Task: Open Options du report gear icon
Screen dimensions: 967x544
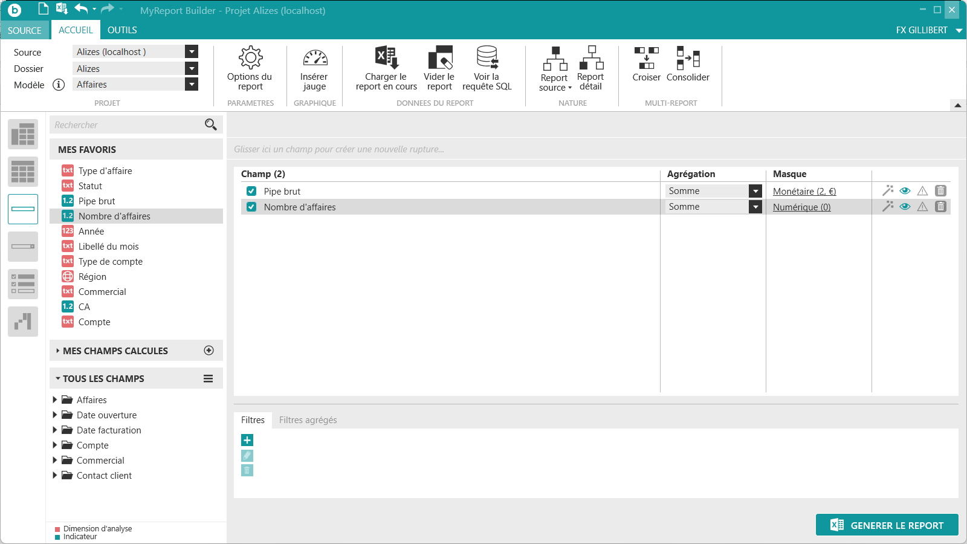Action: (250, 58)
